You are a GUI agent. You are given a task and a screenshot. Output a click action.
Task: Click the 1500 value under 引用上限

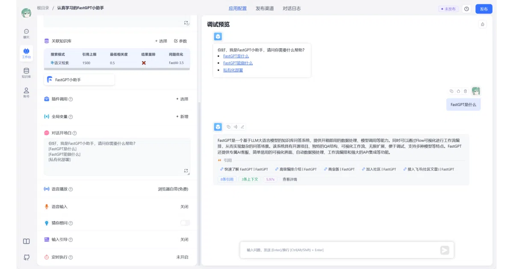click(86, 63)
